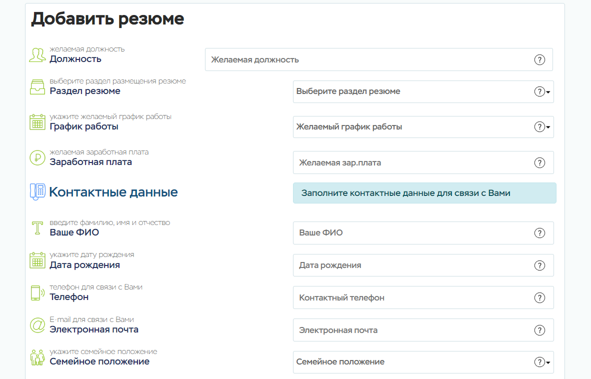Click into the Желаемая зар.плата input

coord(410,162)
